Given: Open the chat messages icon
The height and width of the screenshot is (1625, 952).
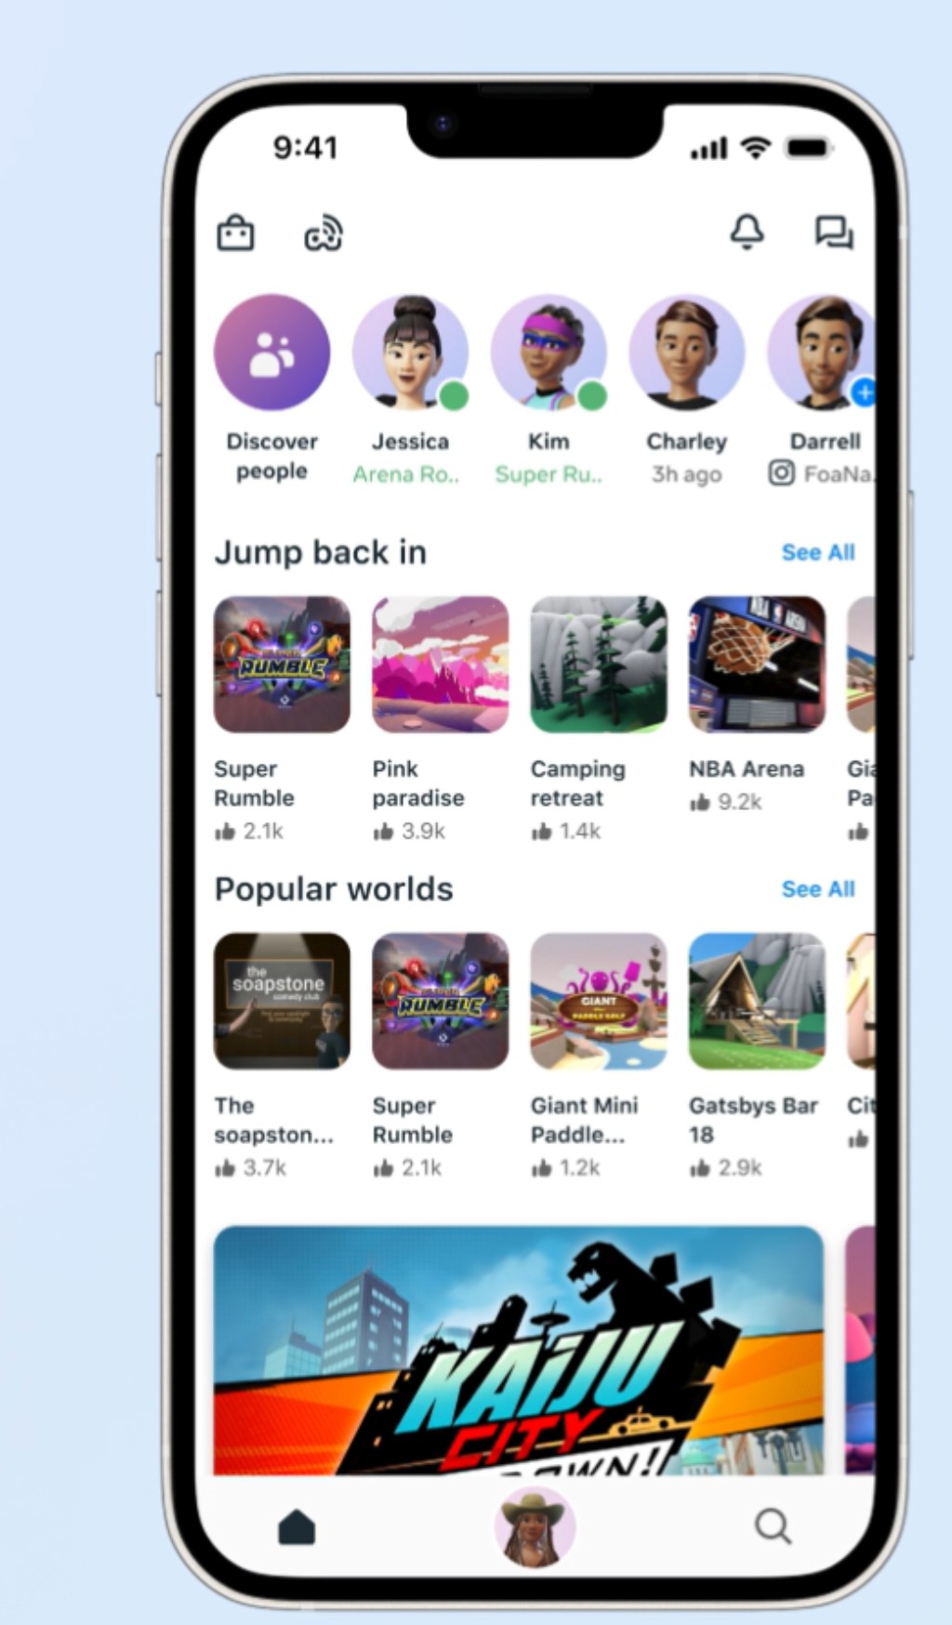Looking at the screenshot, I should 834,233.
